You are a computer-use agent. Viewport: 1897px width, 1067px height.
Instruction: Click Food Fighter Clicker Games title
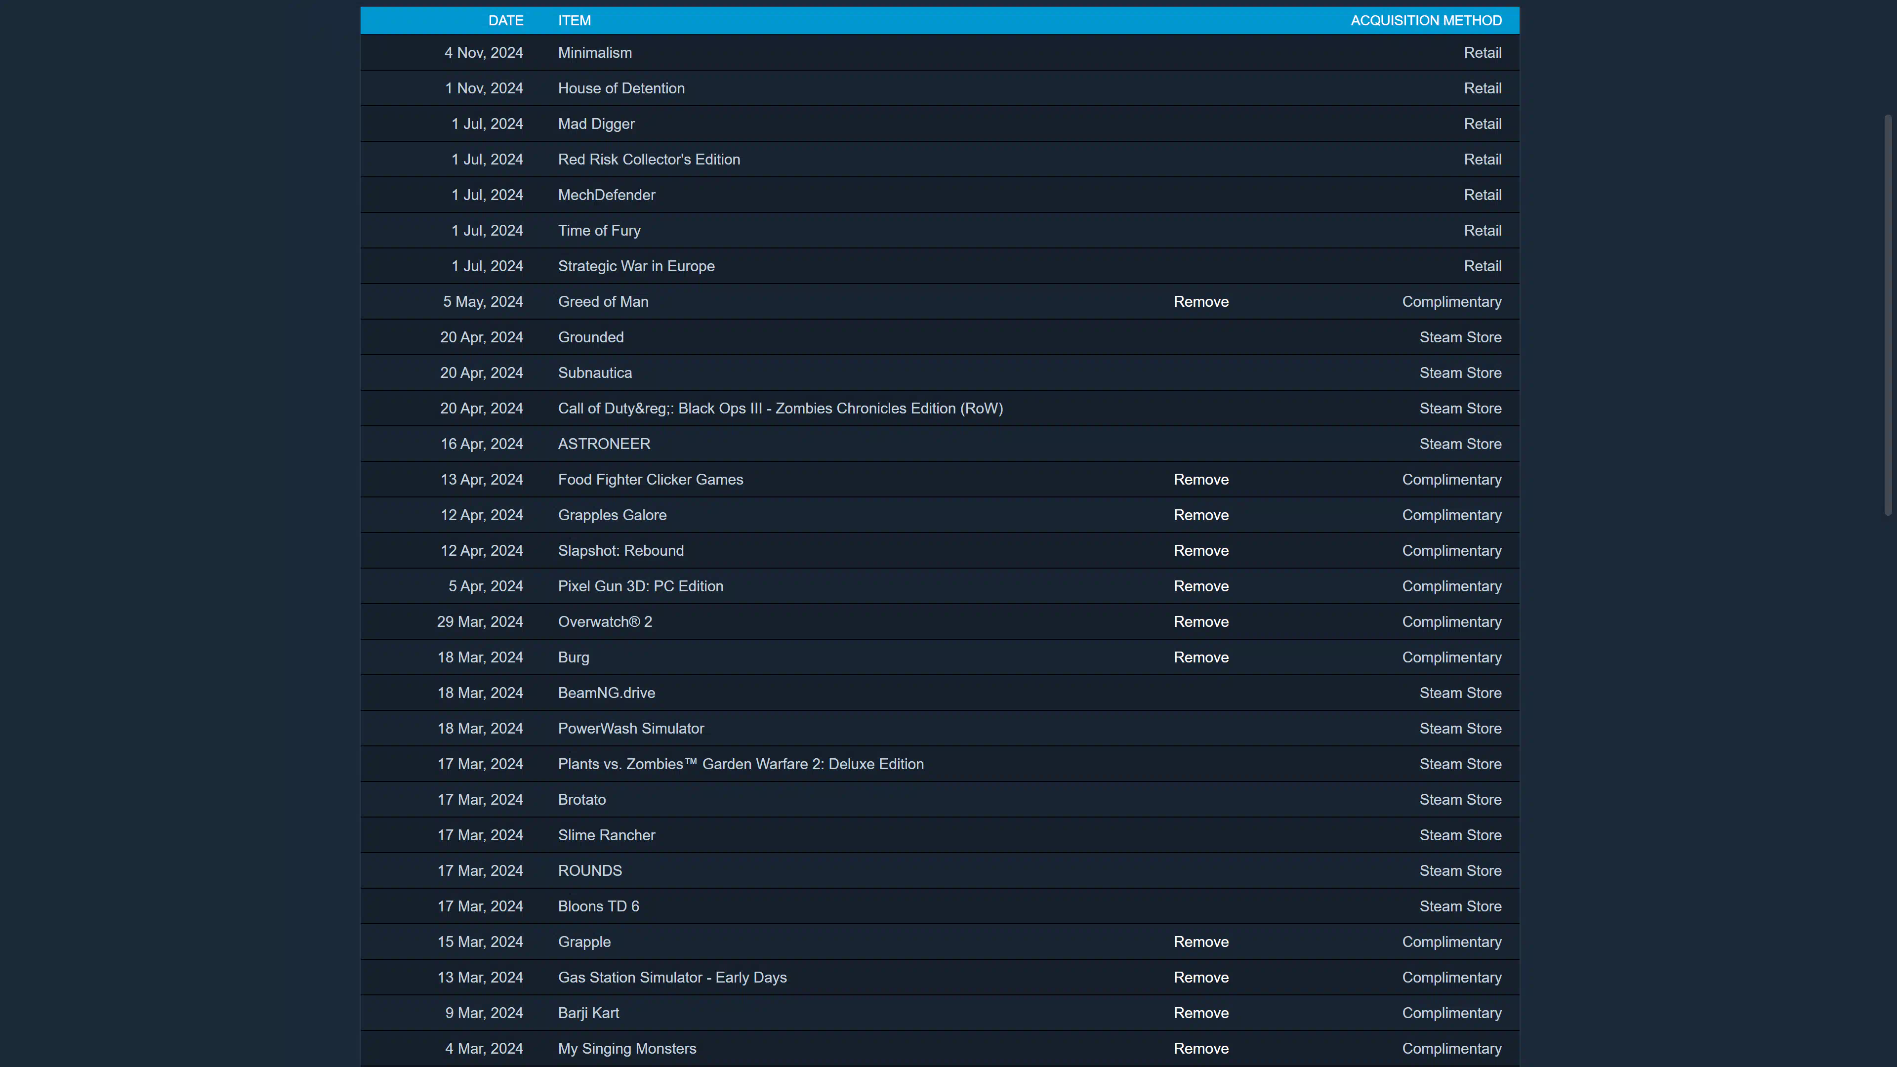click(x=650, y=479)
